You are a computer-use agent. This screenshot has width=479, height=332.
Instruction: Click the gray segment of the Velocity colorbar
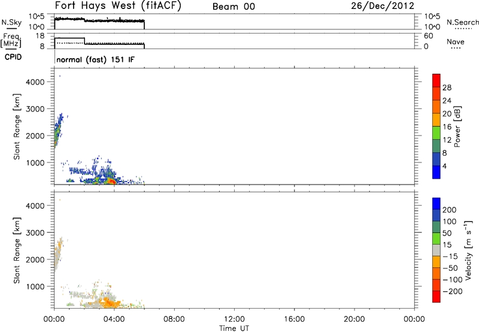(436, 250)
